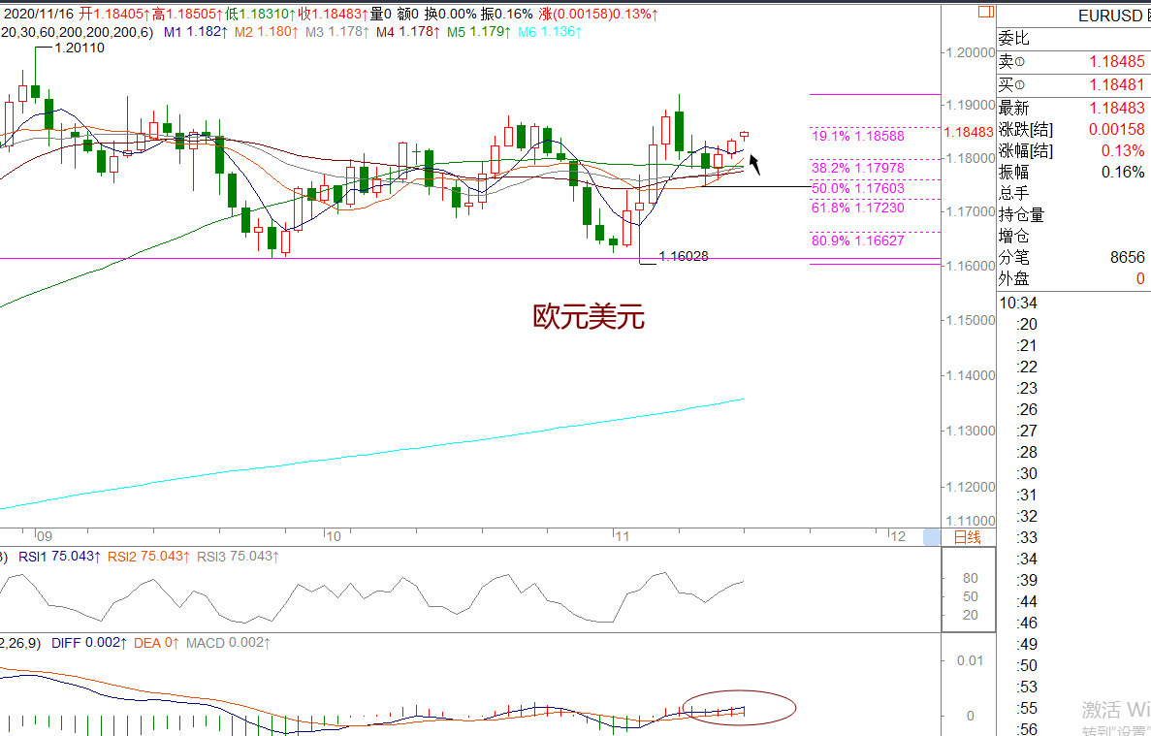Click the 09 month marker on time axis
This screenshot has width=1151, height=736.
tap(44, 536)
